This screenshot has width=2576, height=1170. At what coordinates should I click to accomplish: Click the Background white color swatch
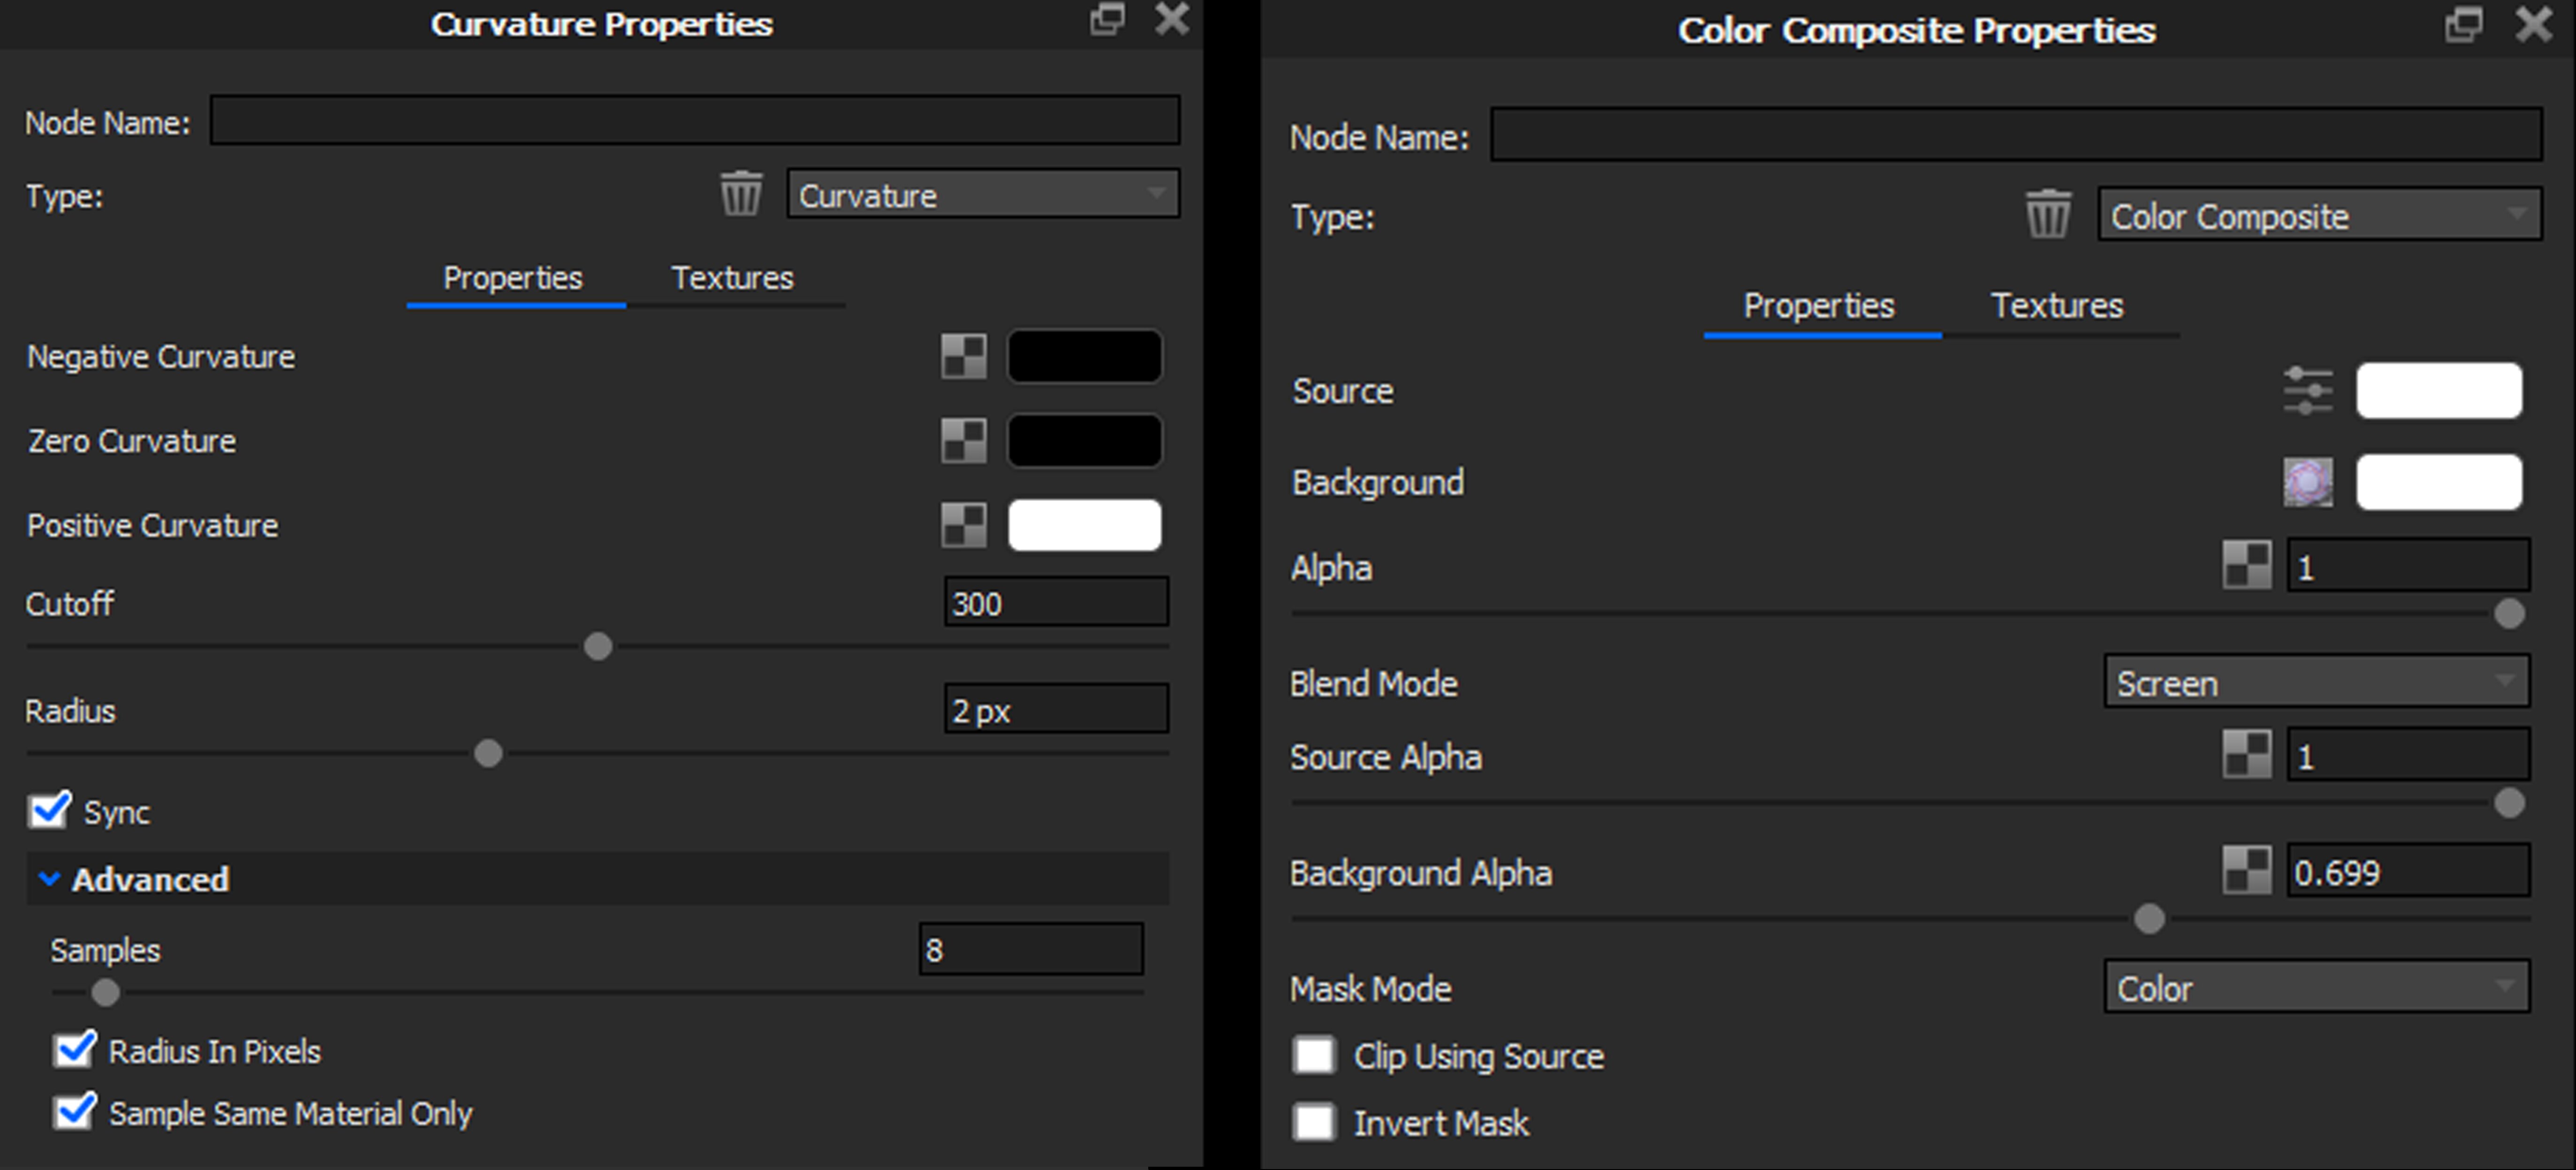[x=2439, y=482]
